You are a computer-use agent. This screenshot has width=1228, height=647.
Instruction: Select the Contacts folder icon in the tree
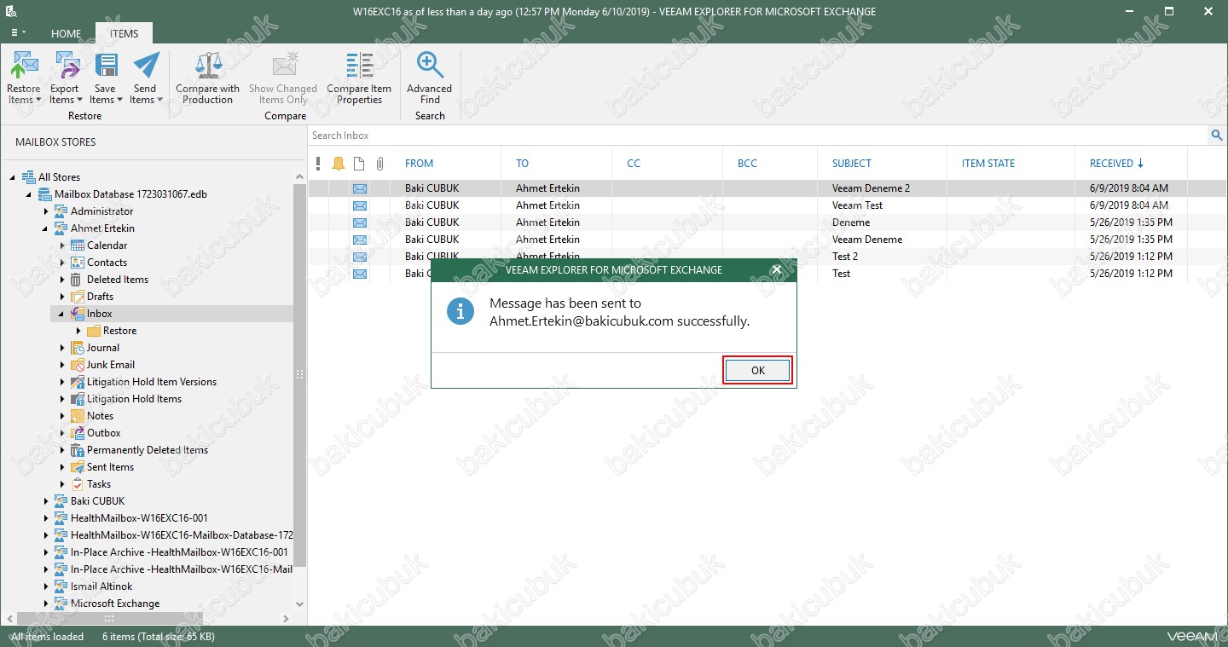coord(78,263)
